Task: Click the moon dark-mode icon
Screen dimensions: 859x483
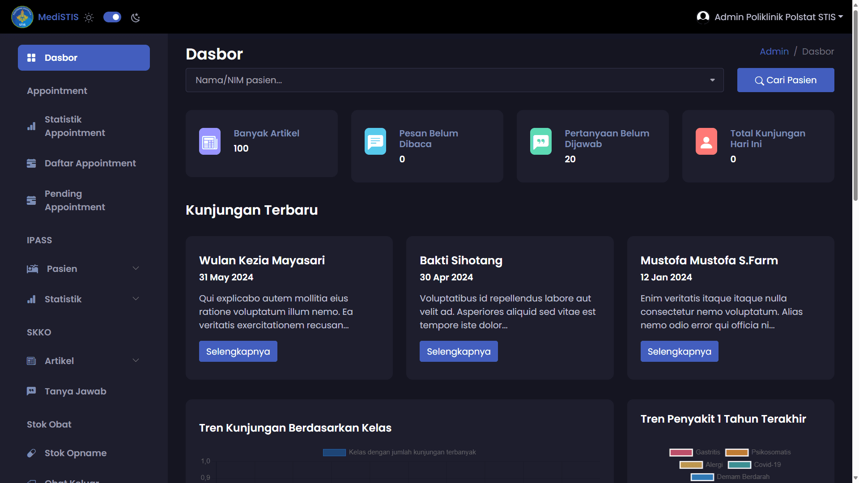Action: [x=136, y=17]
